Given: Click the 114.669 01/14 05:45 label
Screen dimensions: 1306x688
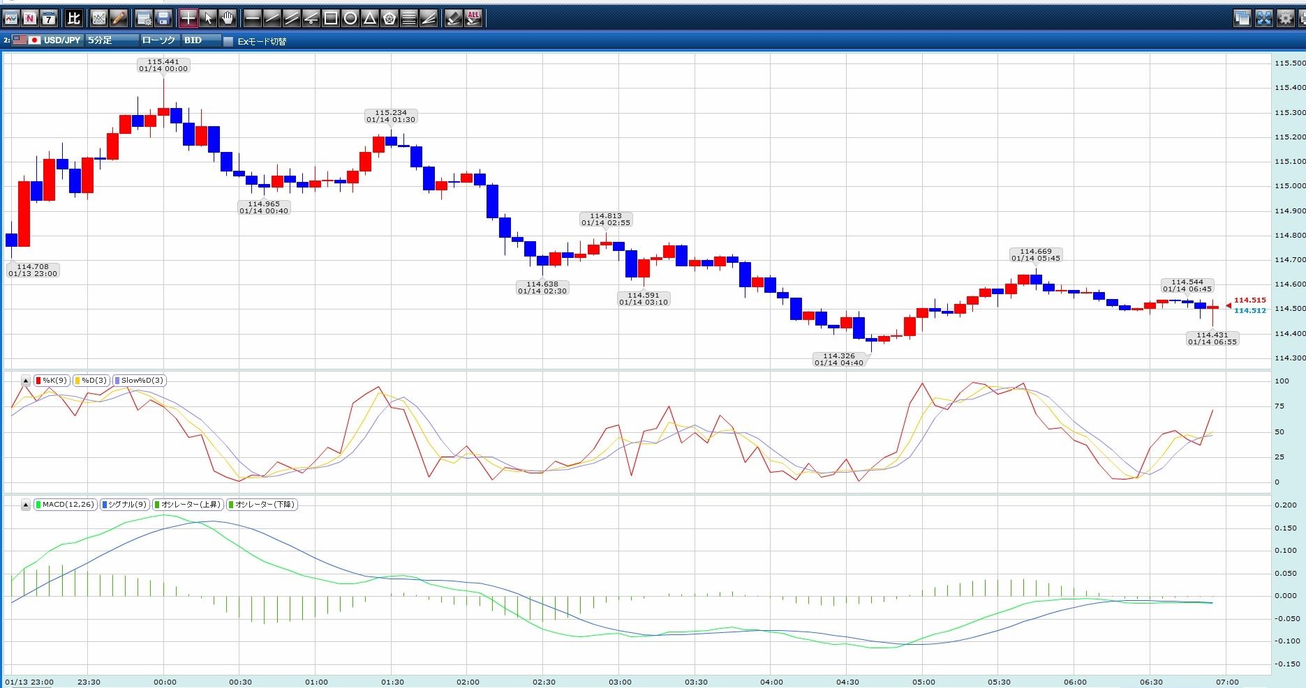Looking at the screenshot, I should [x=1036, y=255].
